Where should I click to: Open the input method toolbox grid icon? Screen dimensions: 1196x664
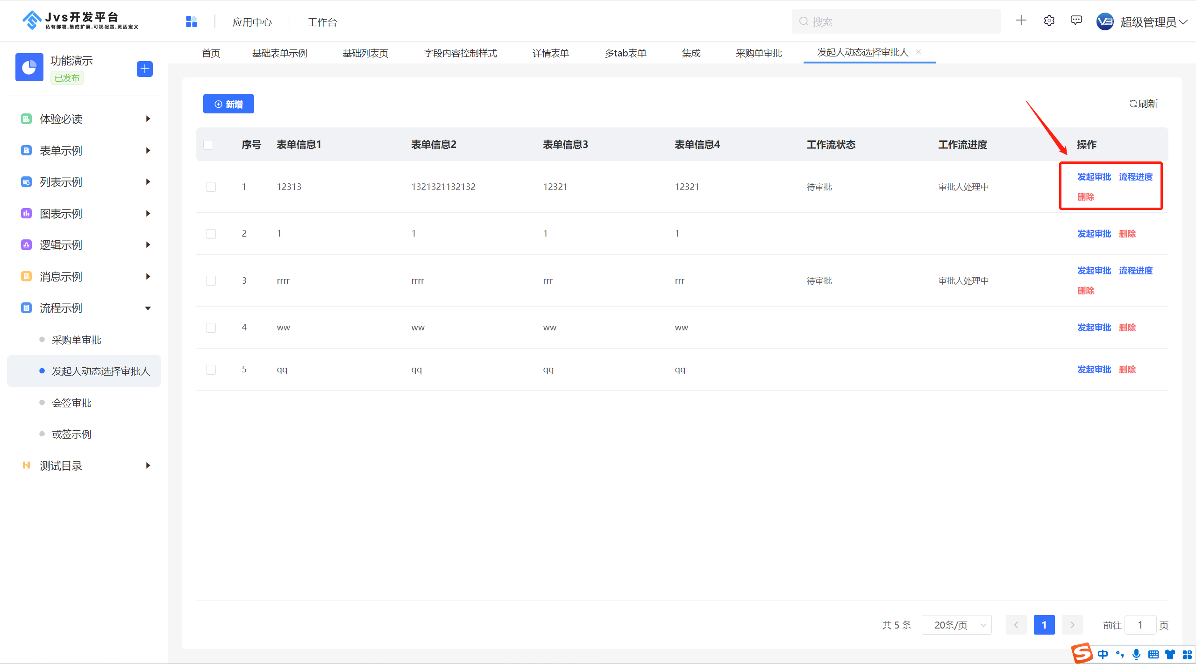(x=1187, y=654)
